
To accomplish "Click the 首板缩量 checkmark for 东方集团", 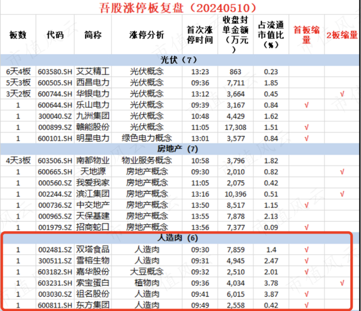I will 306,305.
